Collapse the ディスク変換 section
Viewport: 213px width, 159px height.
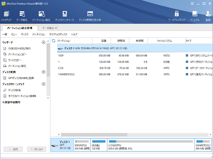(43, 72)
